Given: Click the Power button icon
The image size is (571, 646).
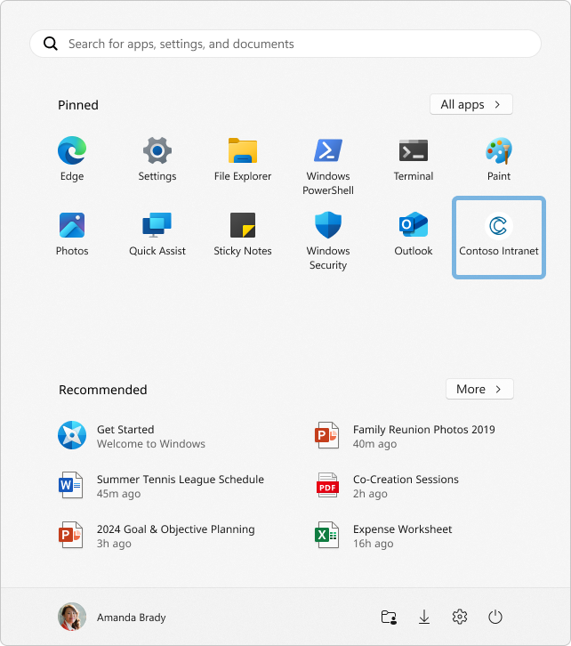Looking at the screenshot, I should (495, 617).
